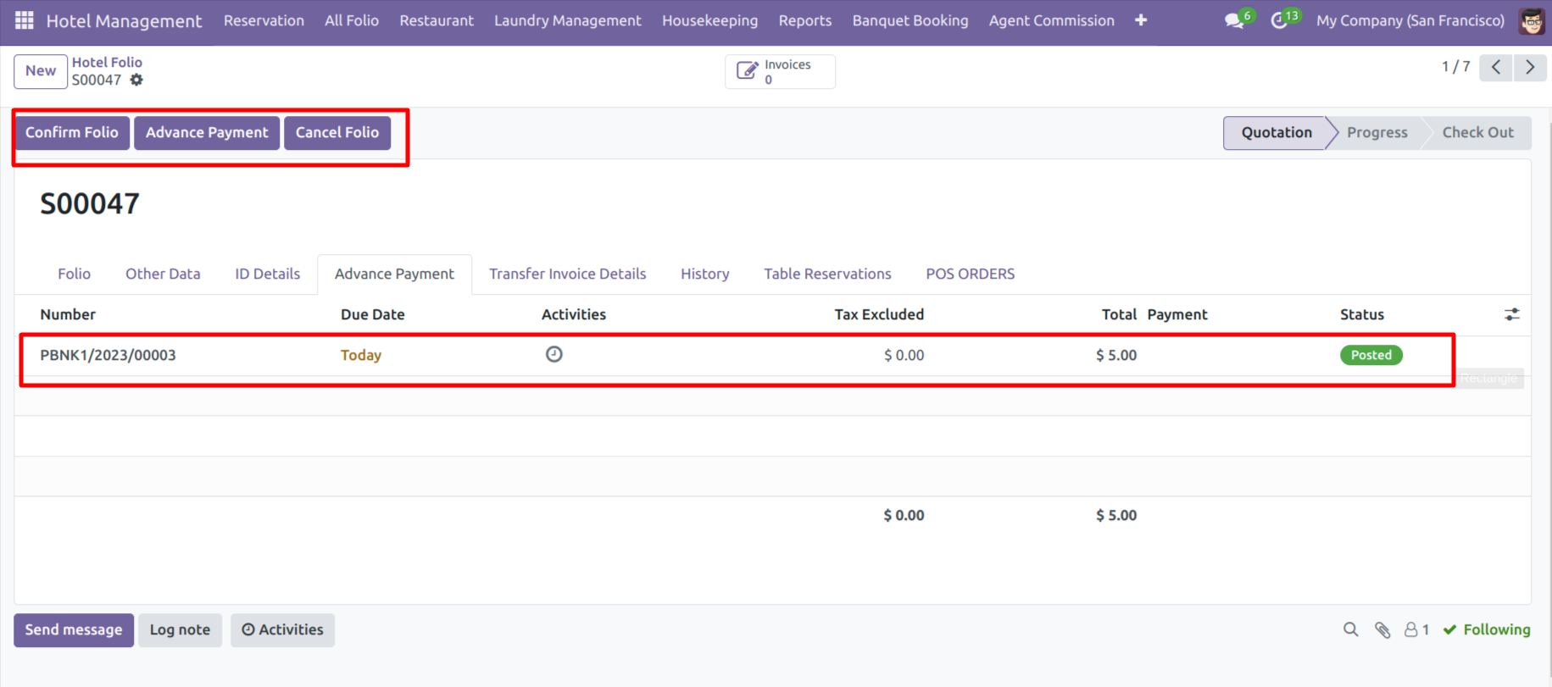Go to next record arrow
1552x687 pixels.
(1530, 67)
